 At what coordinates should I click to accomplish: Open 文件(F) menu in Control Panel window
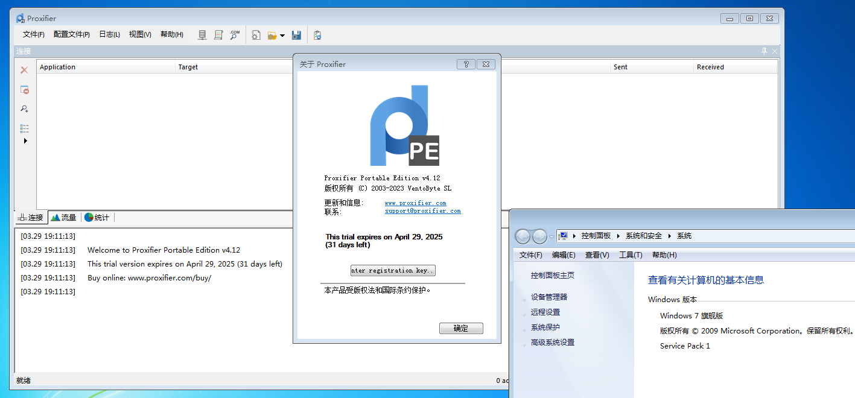pyautogui.click(x=531, y=255)
